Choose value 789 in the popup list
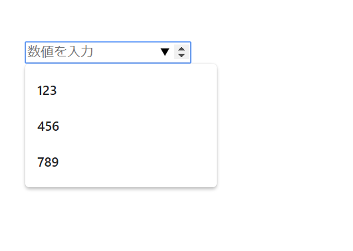Image resolution: width=353 pixels, height=251 pixels. (x=121, y=162)
